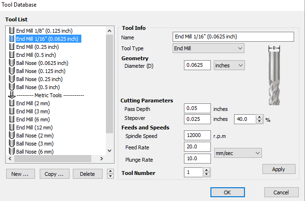Select the Ball Nose (0.0625 inch) icon
The image size is (305, 201).
[x=12, y=63]
